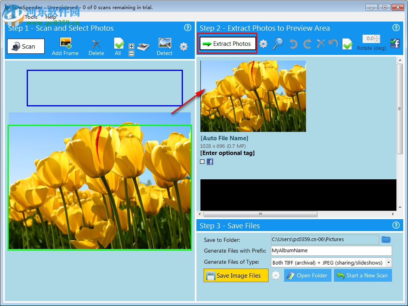Click the Facebook check icon in Step 2 toolbar
408x306 pixels.
[395, 43]
